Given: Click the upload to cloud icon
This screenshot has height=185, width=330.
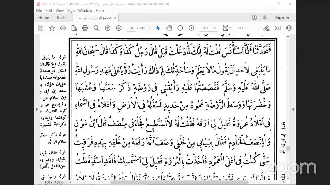Looking at the screenshot, I should click(x=63, y=28).
